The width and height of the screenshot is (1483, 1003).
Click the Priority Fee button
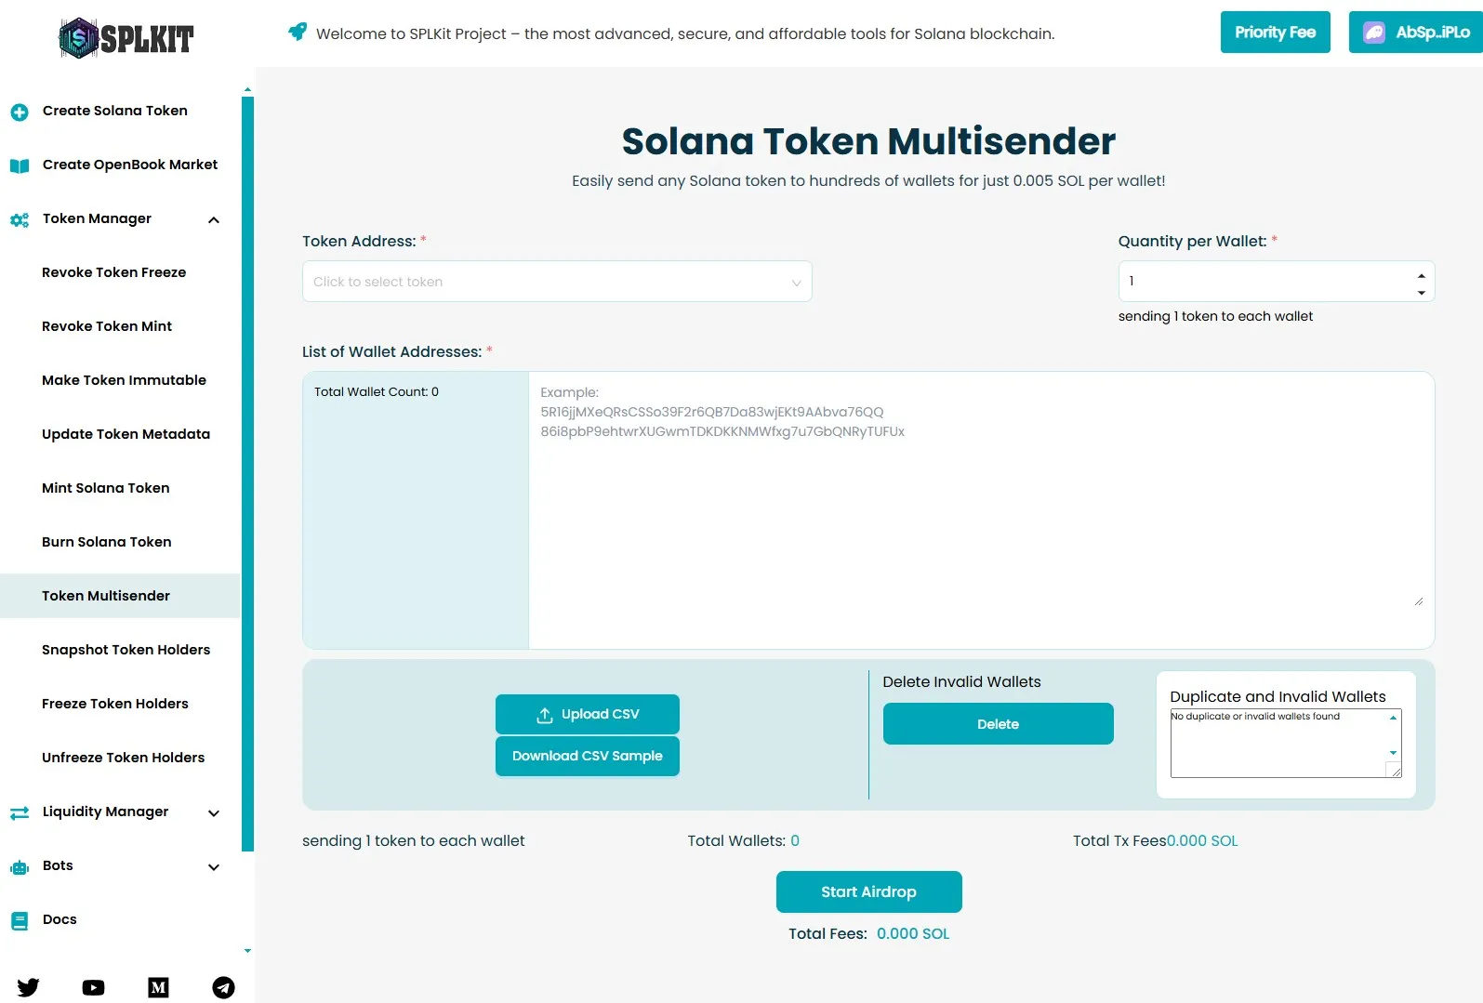pos(1275,33)
